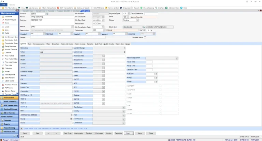Open Header Analysis in Maintenance list
Viewport: 262px width, 141px height.
(10, 20)
